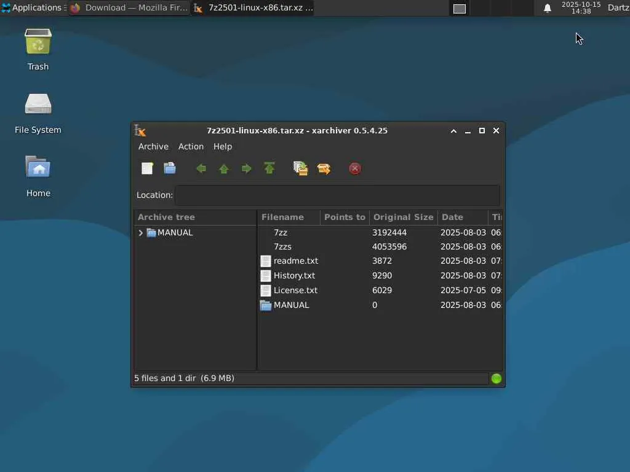Switch to the Firefox Download taskbar window
The height and width of the screenshot is (472, 630).
click(129, 7)
